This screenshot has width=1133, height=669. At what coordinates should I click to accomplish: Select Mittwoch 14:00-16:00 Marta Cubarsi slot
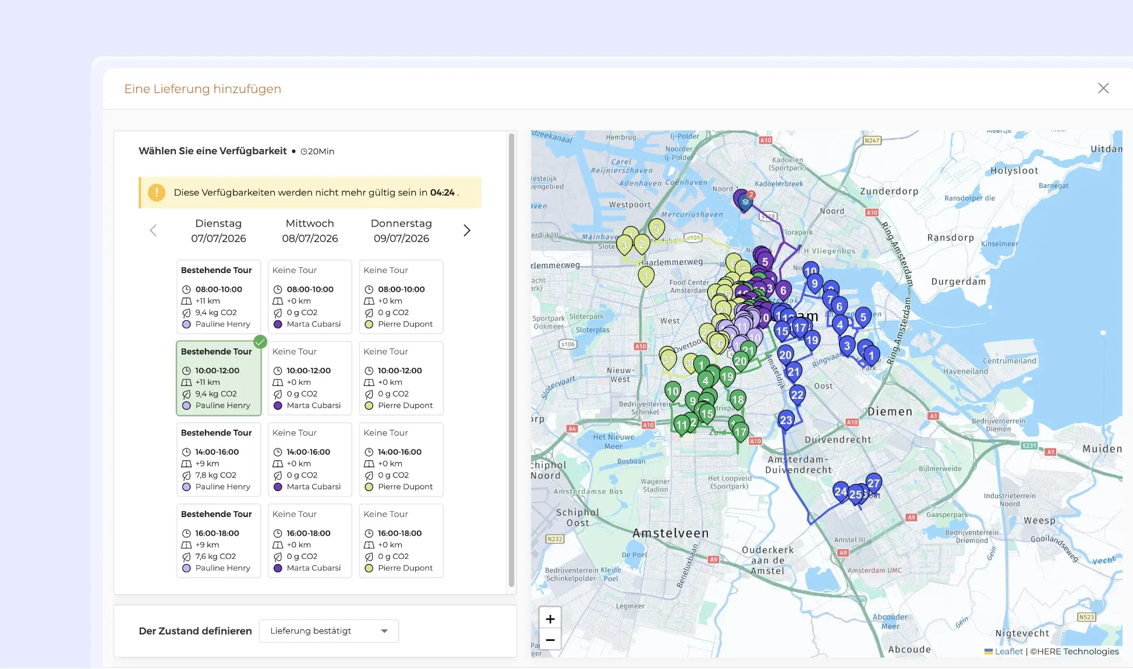(310, 459)
